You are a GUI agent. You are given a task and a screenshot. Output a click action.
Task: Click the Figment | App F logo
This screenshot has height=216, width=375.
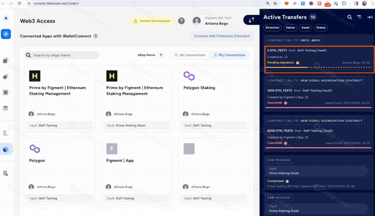[112, 149]
